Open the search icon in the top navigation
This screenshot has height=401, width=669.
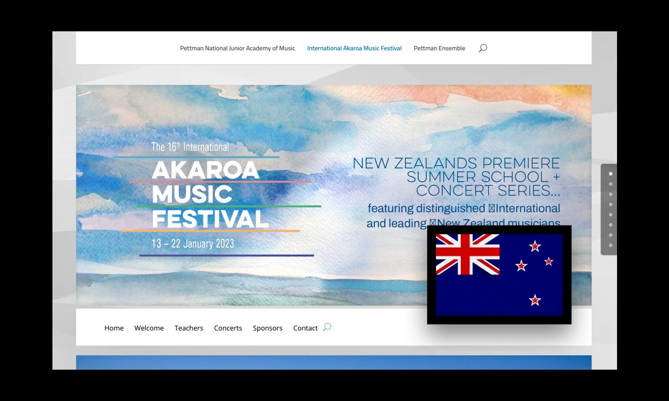pos(483,48)
